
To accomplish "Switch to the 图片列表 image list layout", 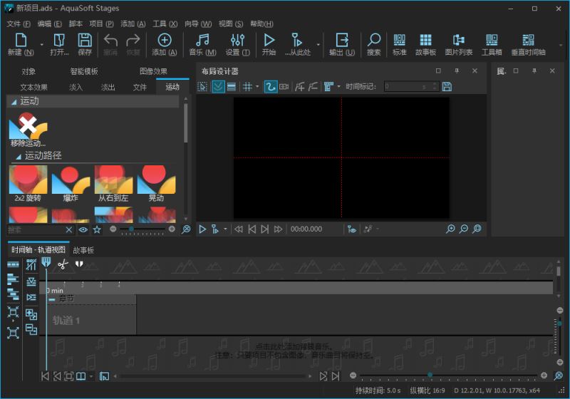I will tap(458, 44).
